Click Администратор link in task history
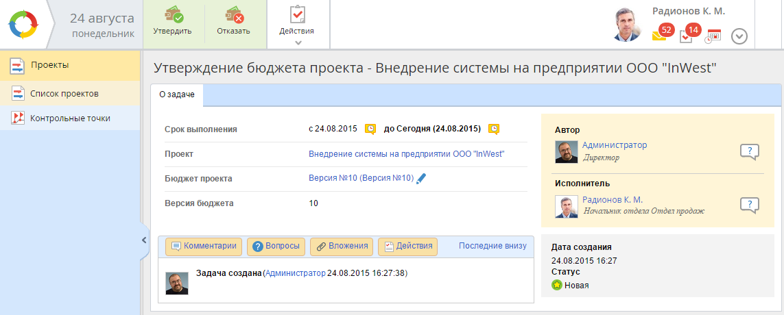This screenshot has width=784, height=315. pos(295,273)
